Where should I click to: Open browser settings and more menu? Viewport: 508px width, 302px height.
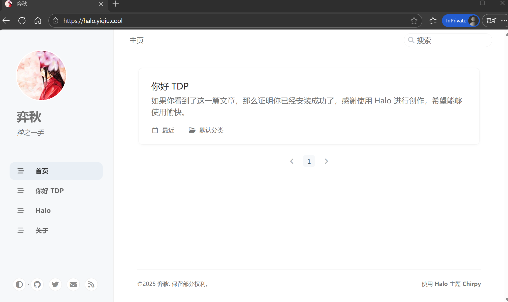tap(504, 21)
